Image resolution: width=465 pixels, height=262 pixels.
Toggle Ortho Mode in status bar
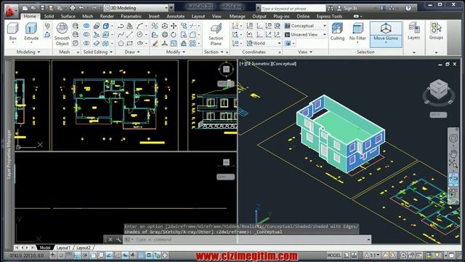77,255
